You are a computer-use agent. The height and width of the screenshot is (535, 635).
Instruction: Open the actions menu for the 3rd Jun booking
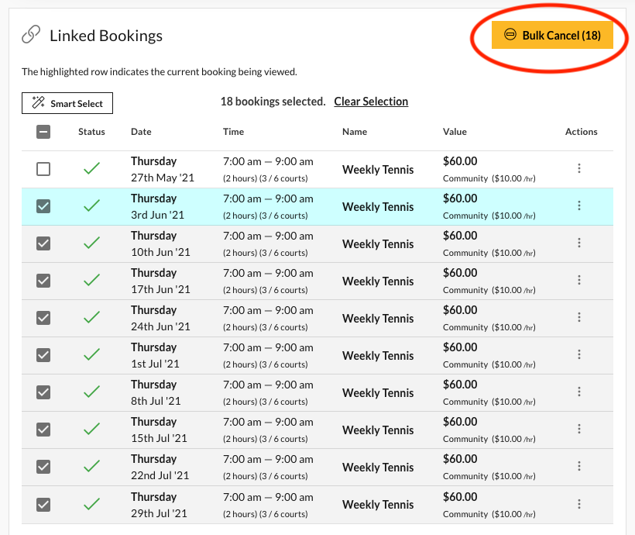pyautogui.click(x=579, y=206)
